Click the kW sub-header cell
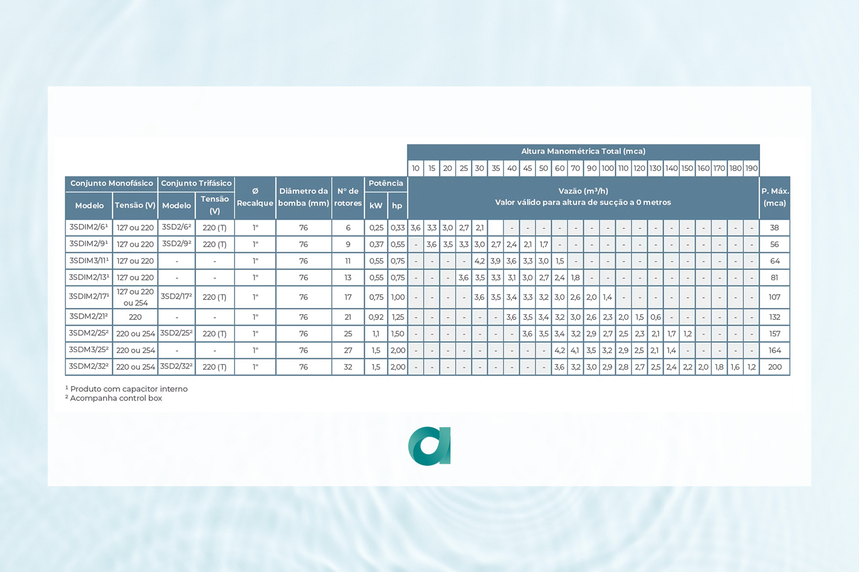The height and width of the screenshot is (572, 859). [x=376, y=205]
